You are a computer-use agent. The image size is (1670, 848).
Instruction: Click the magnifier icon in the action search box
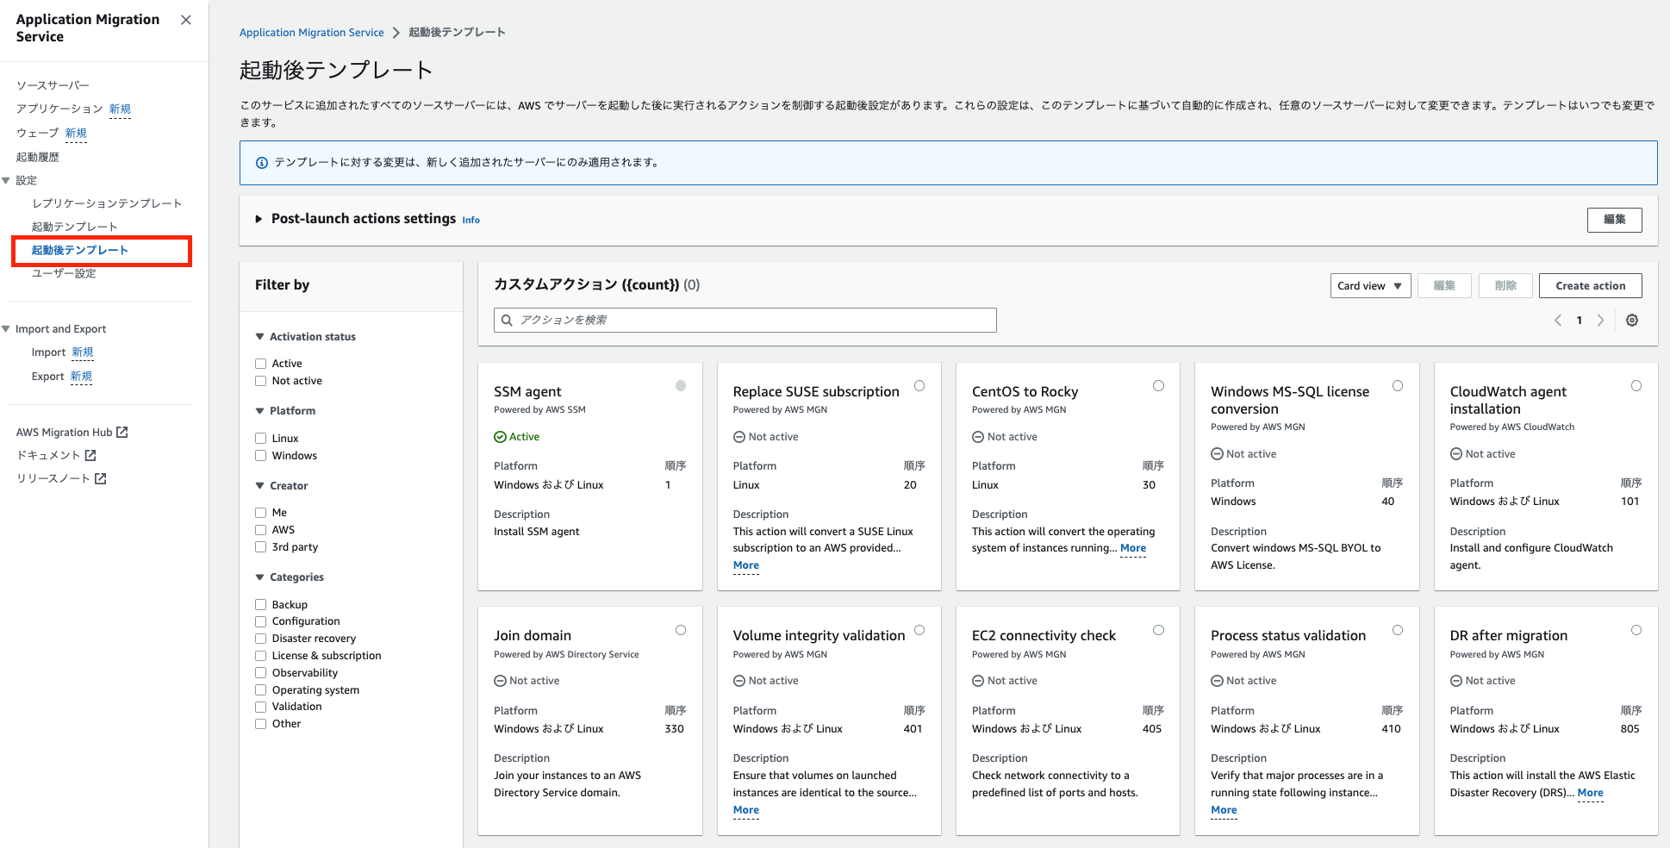(507, 320)
